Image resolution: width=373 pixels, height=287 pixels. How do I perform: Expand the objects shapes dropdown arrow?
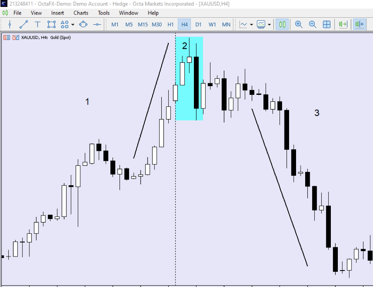click(73, 24)
